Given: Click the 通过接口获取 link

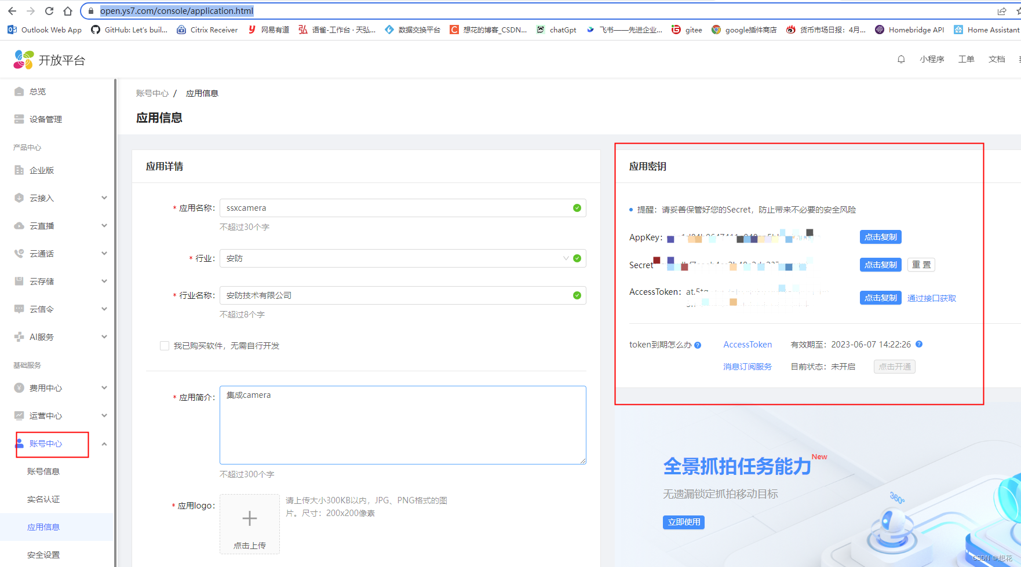Looking at the screenshot, I should 932,298.
